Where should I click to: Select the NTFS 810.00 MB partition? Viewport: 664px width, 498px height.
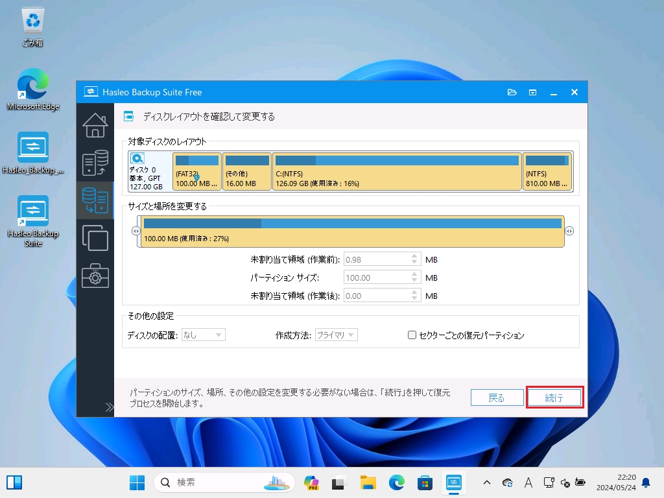point(547,171)
